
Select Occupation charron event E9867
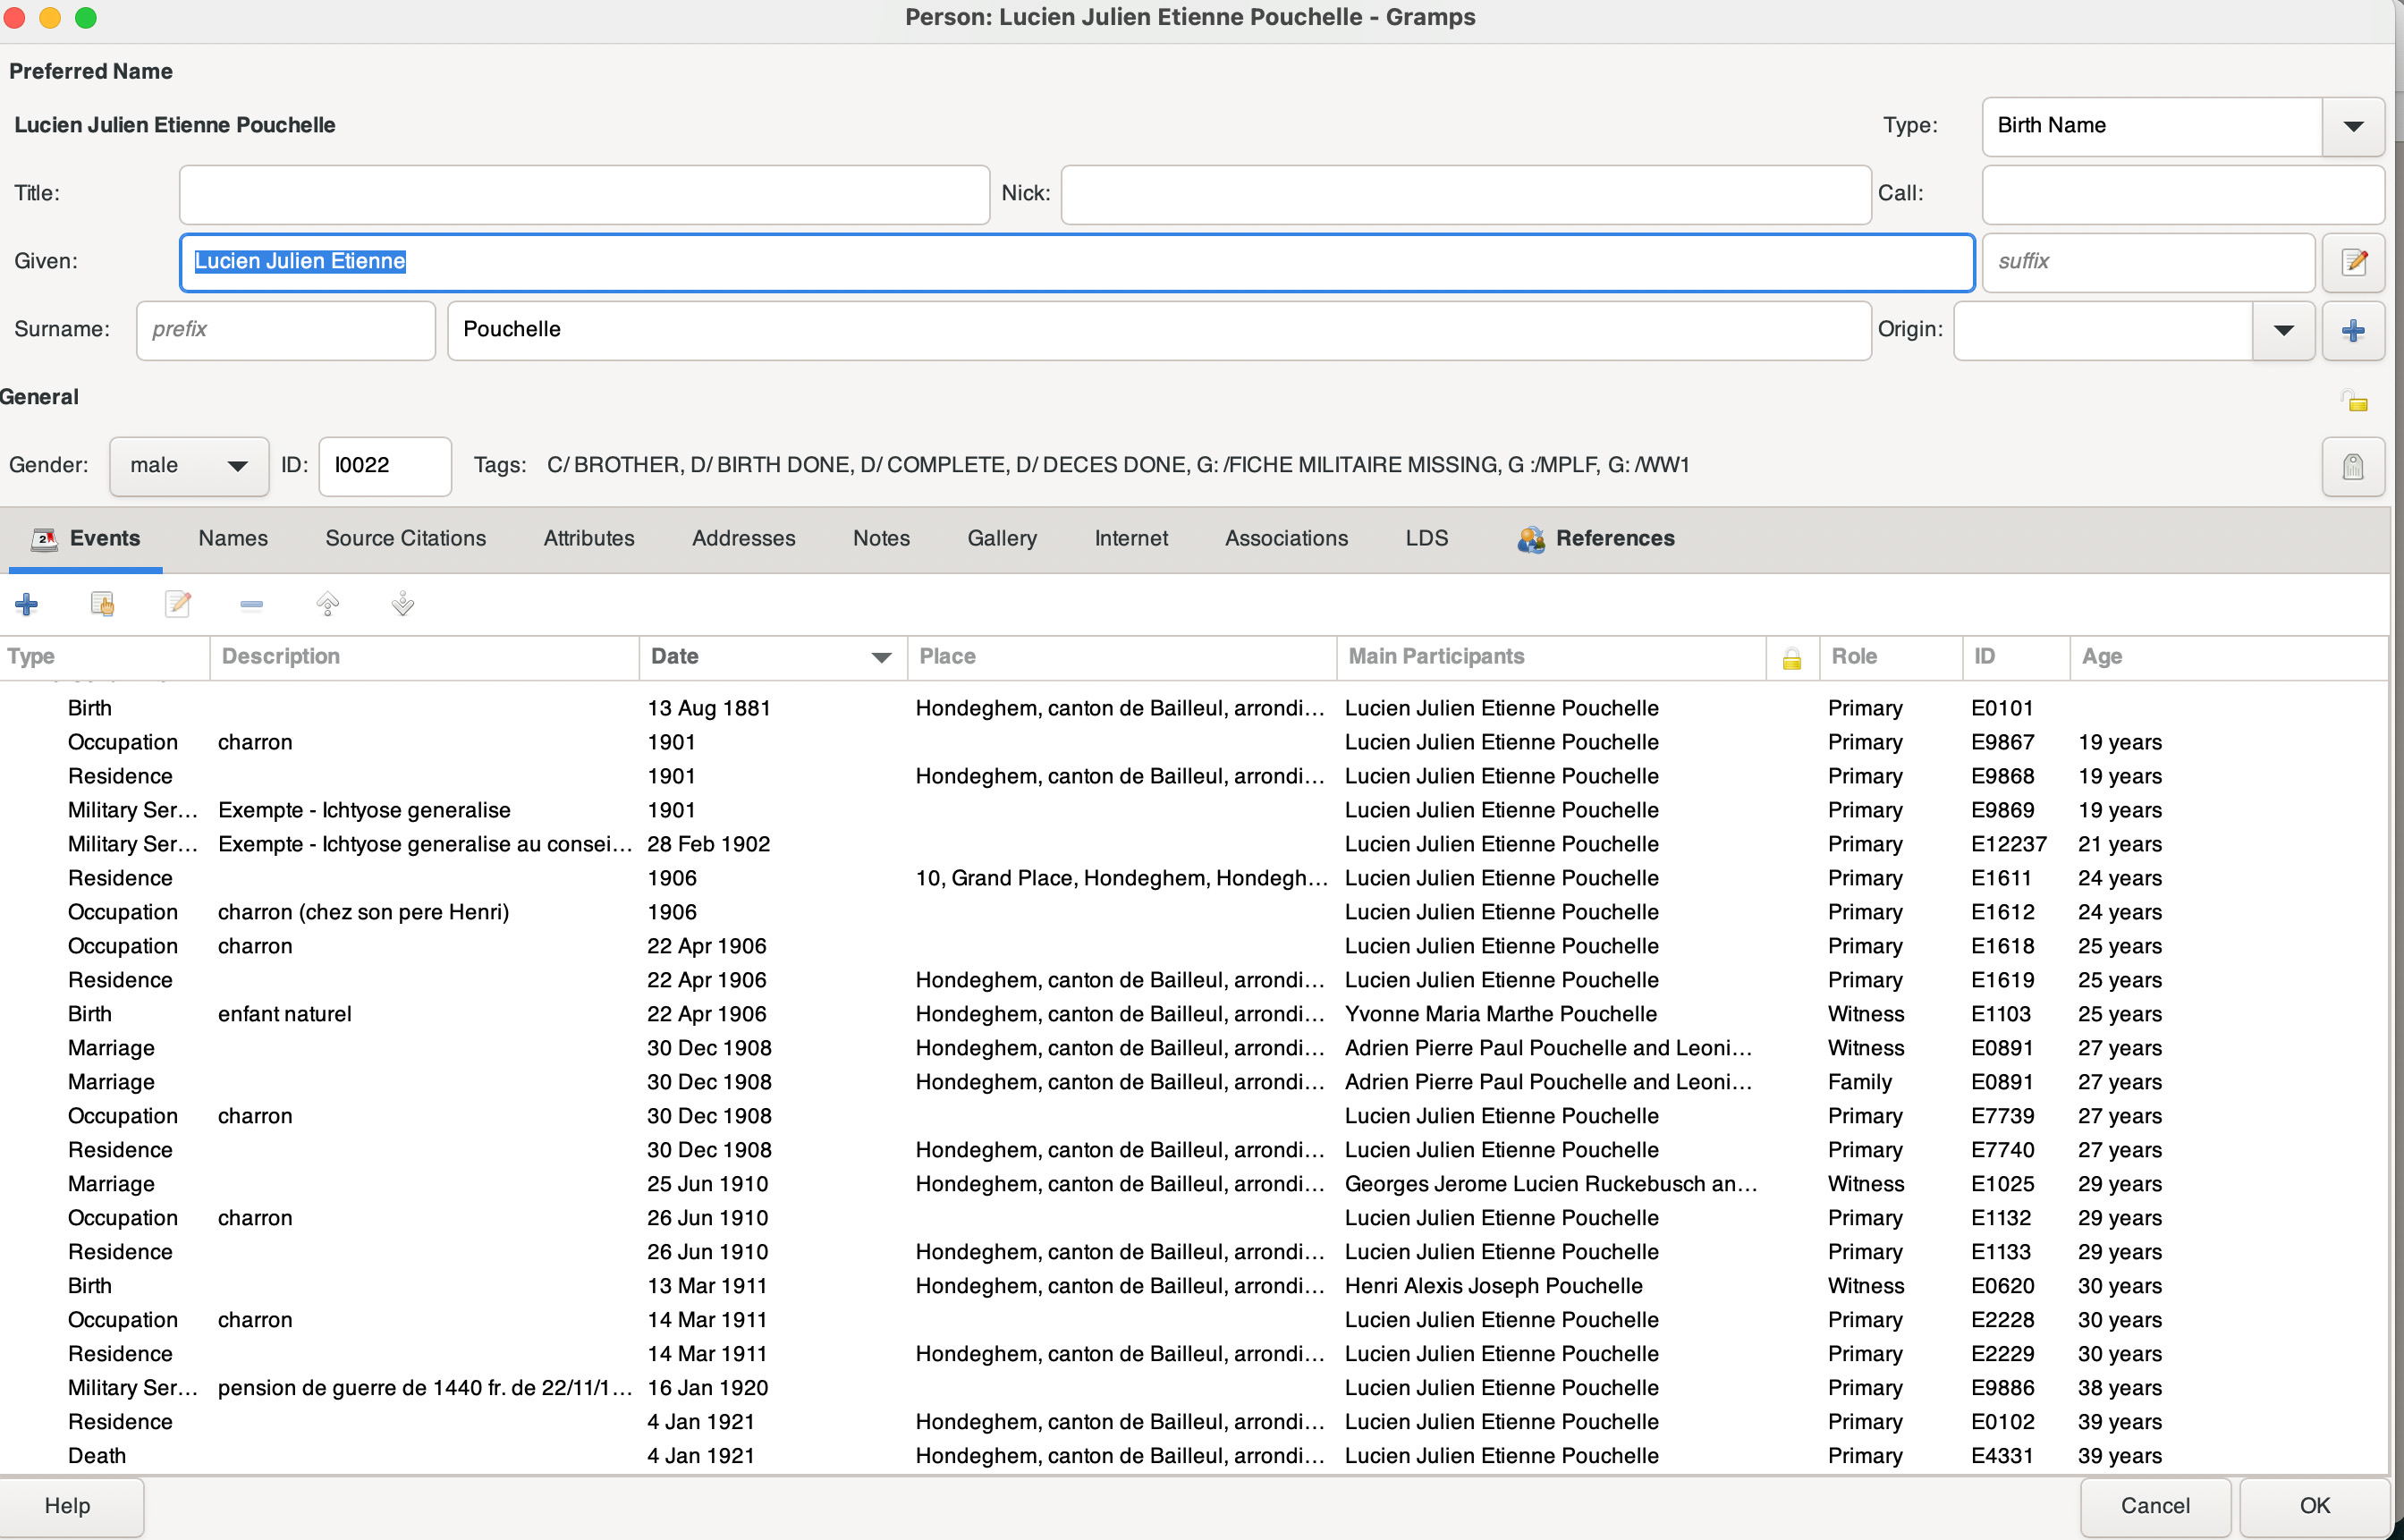(1194, 743)
